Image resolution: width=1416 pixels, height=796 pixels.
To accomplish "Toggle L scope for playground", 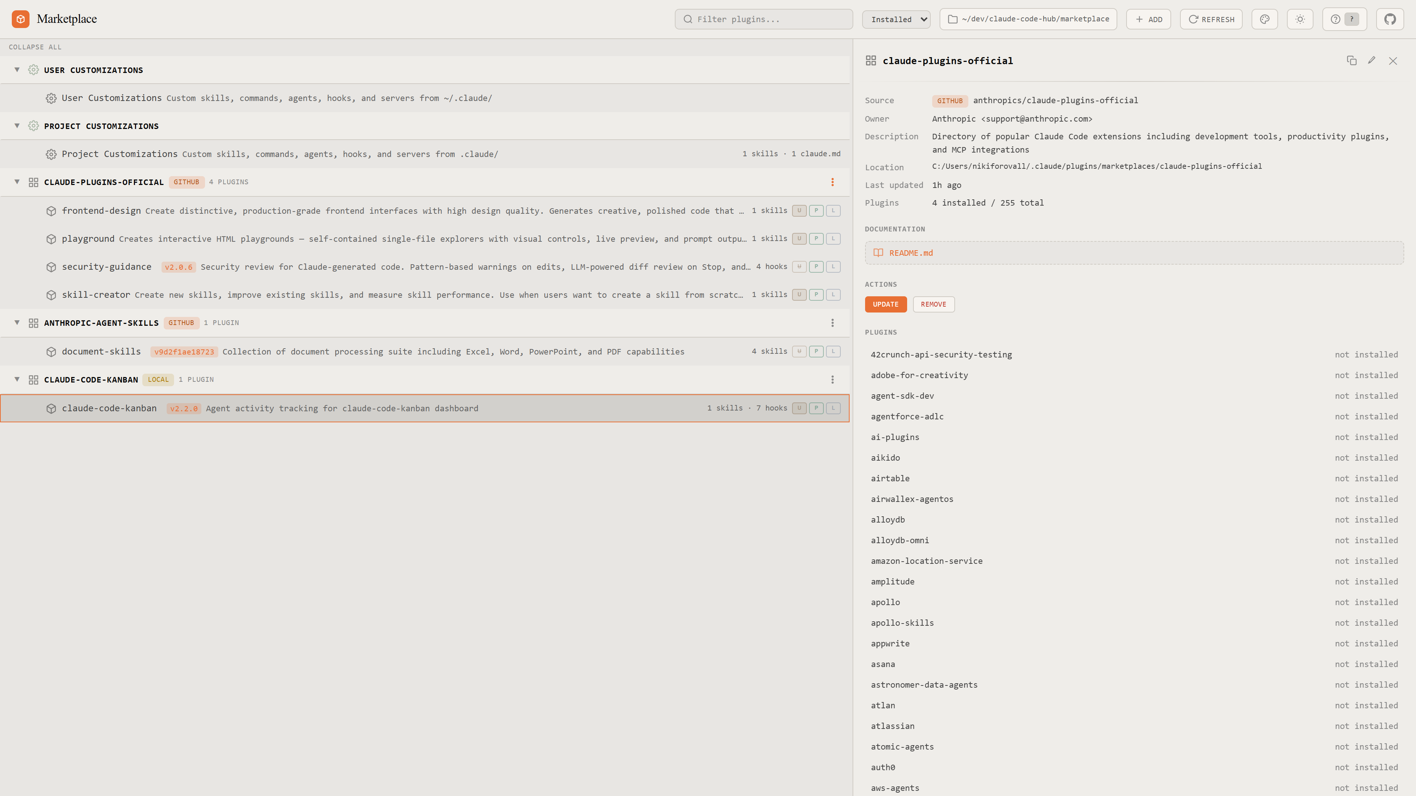I will 833,238.
